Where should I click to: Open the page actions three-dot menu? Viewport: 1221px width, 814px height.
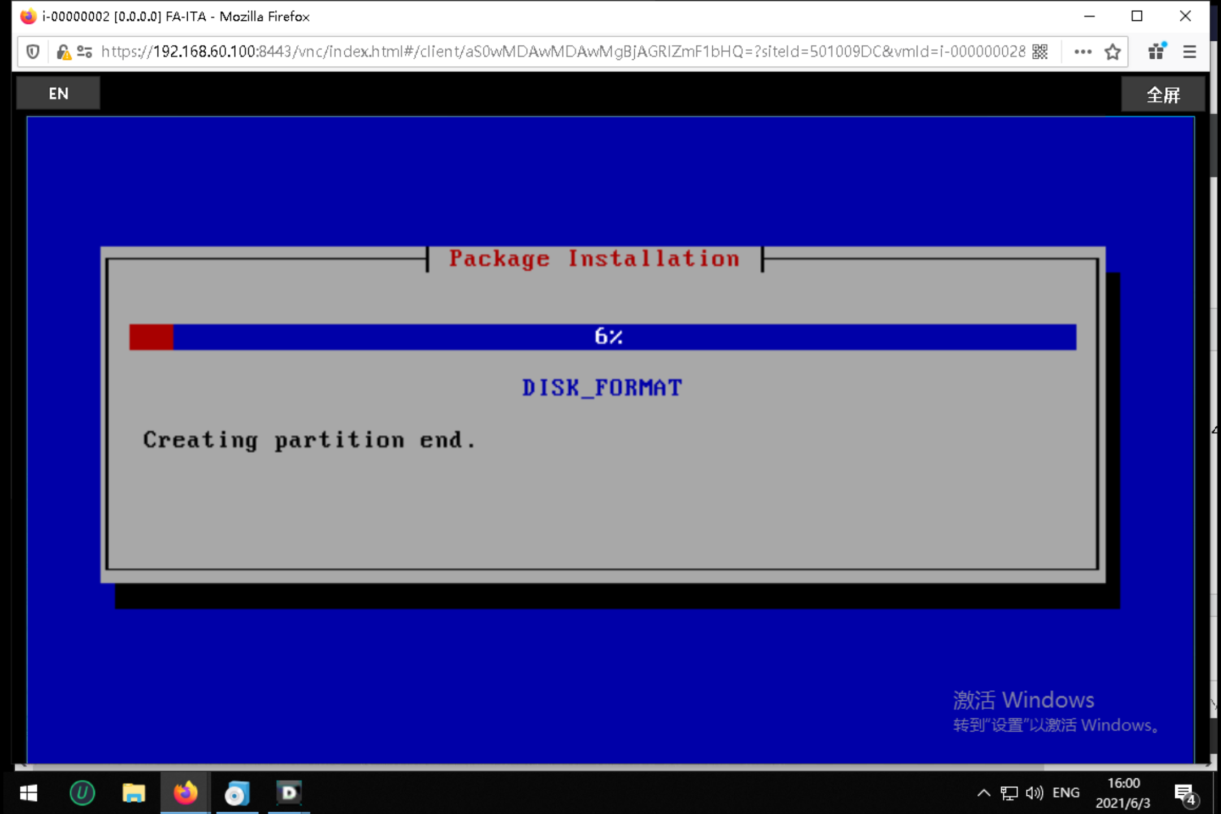click(x=1082, y=52)
